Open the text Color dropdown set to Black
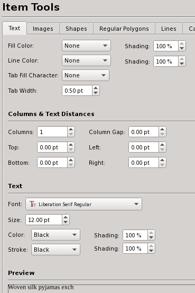Screen dimensions: 195x293 [x=55, y=235]
